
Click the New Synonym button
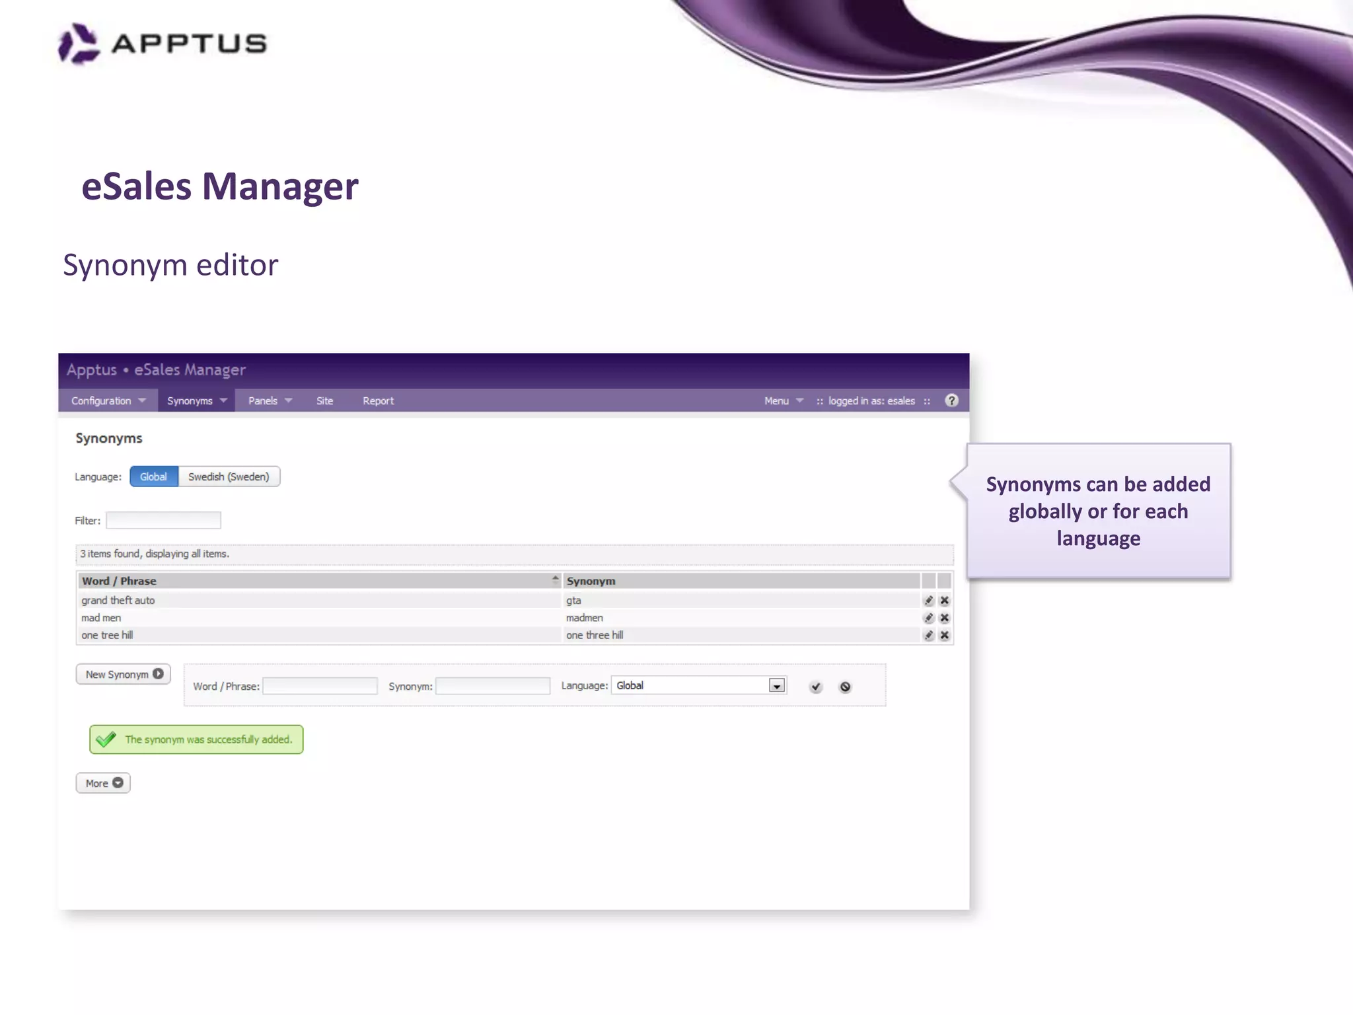coord(124,674)
